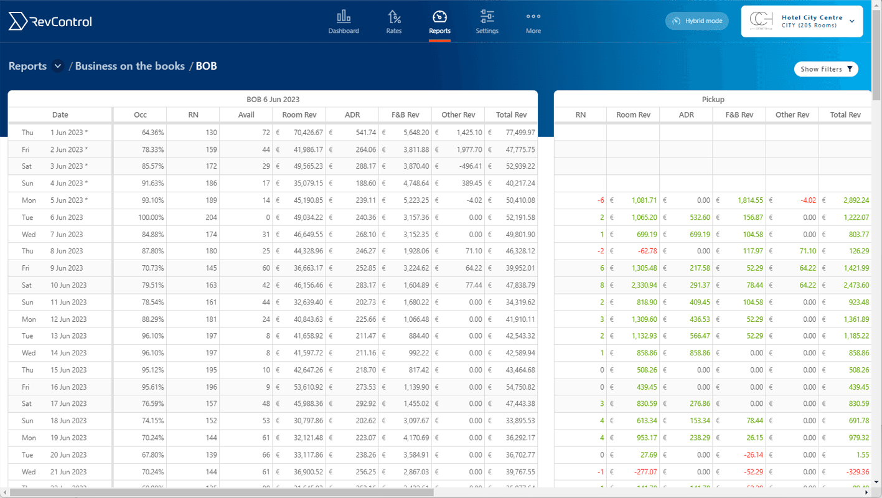Toggle Hybrid mode
882x498 pixels.
pyautogui.click(x=697, y=21)
